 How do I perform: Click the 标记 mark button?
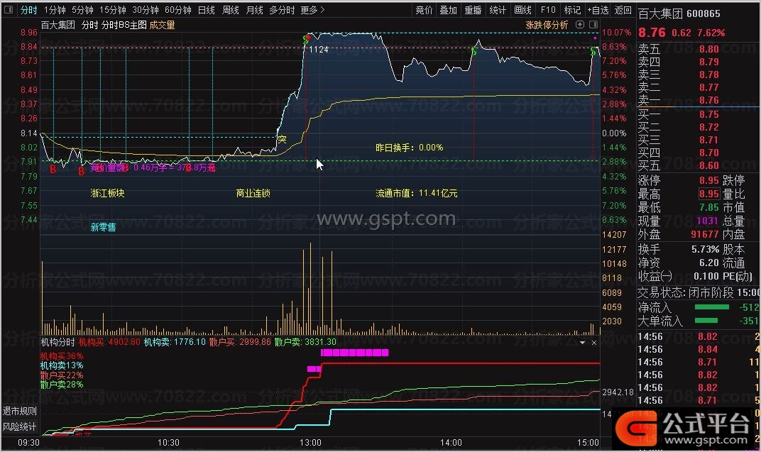pyautogui.click(x=572, y=10)
